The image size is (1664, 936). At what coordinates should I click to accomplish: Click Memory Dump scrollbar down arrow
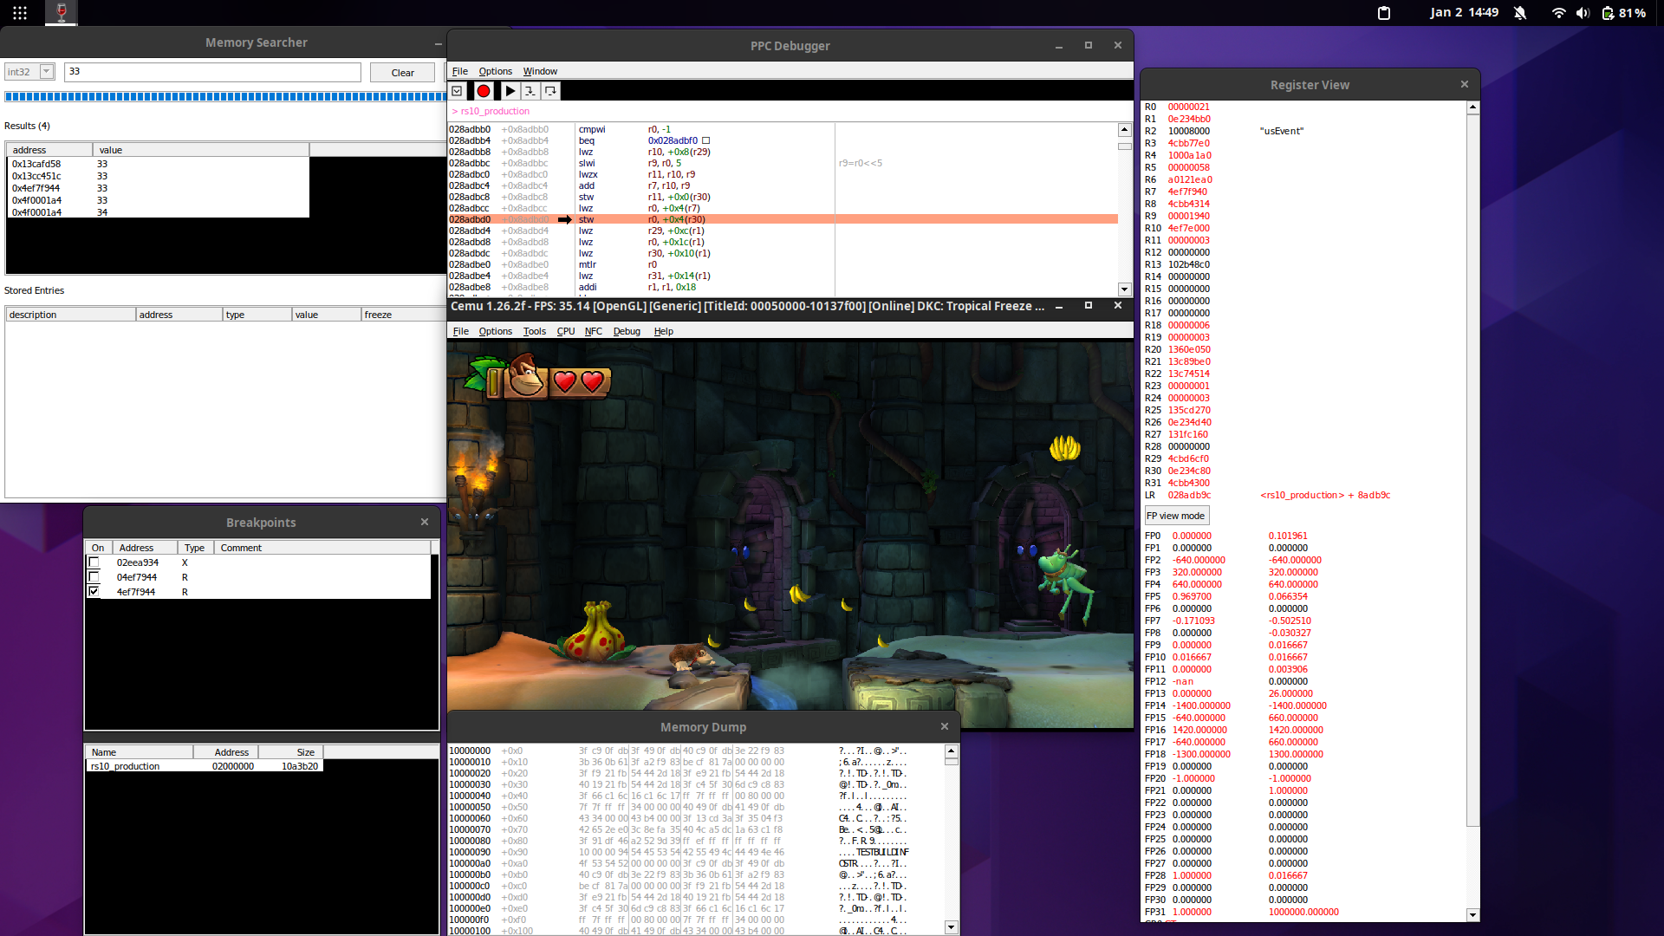point(951,927)
